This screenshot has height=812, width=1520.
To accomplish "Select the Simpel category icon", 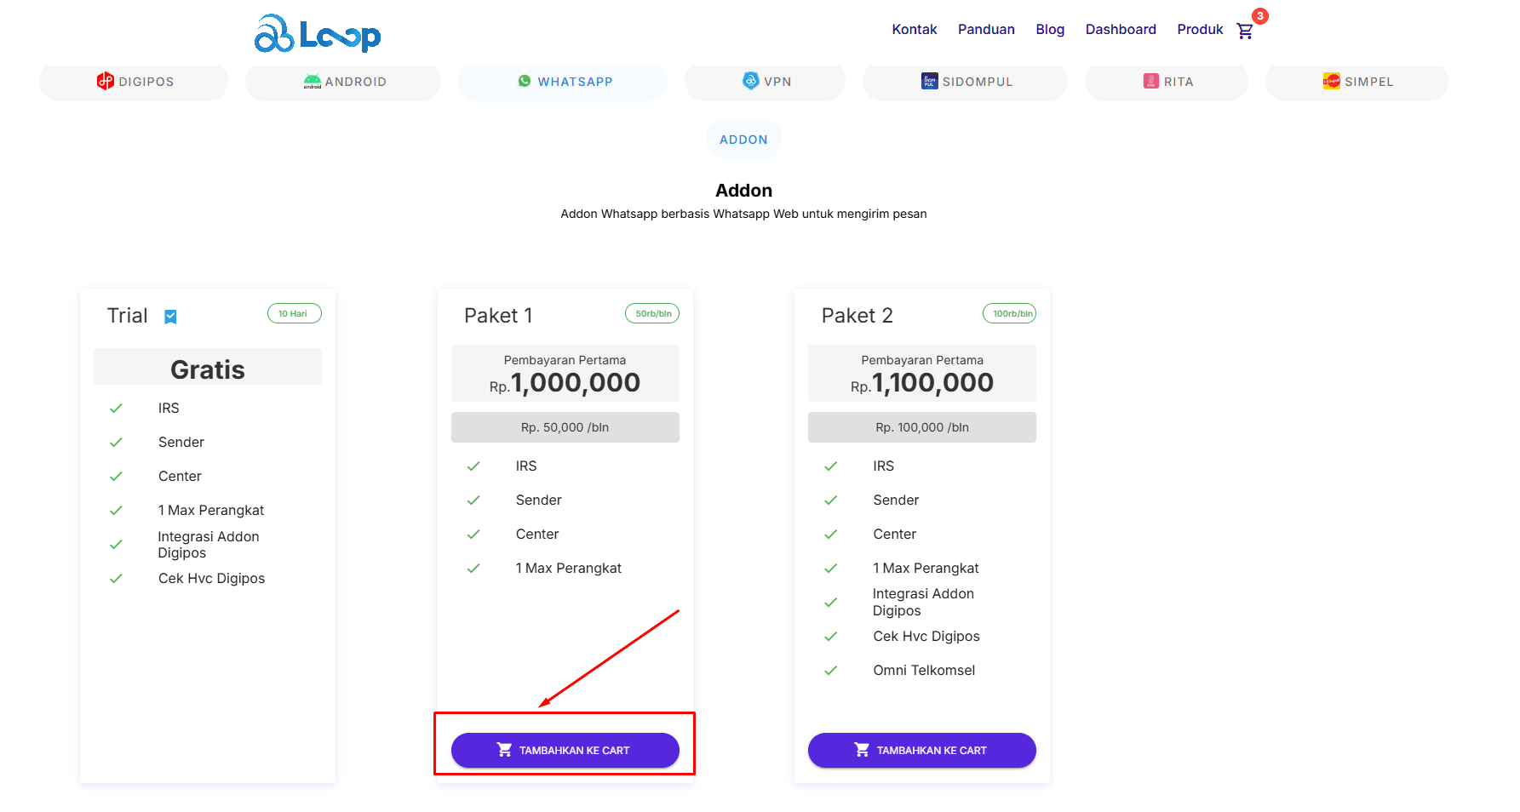I will tap(1331, 82).
